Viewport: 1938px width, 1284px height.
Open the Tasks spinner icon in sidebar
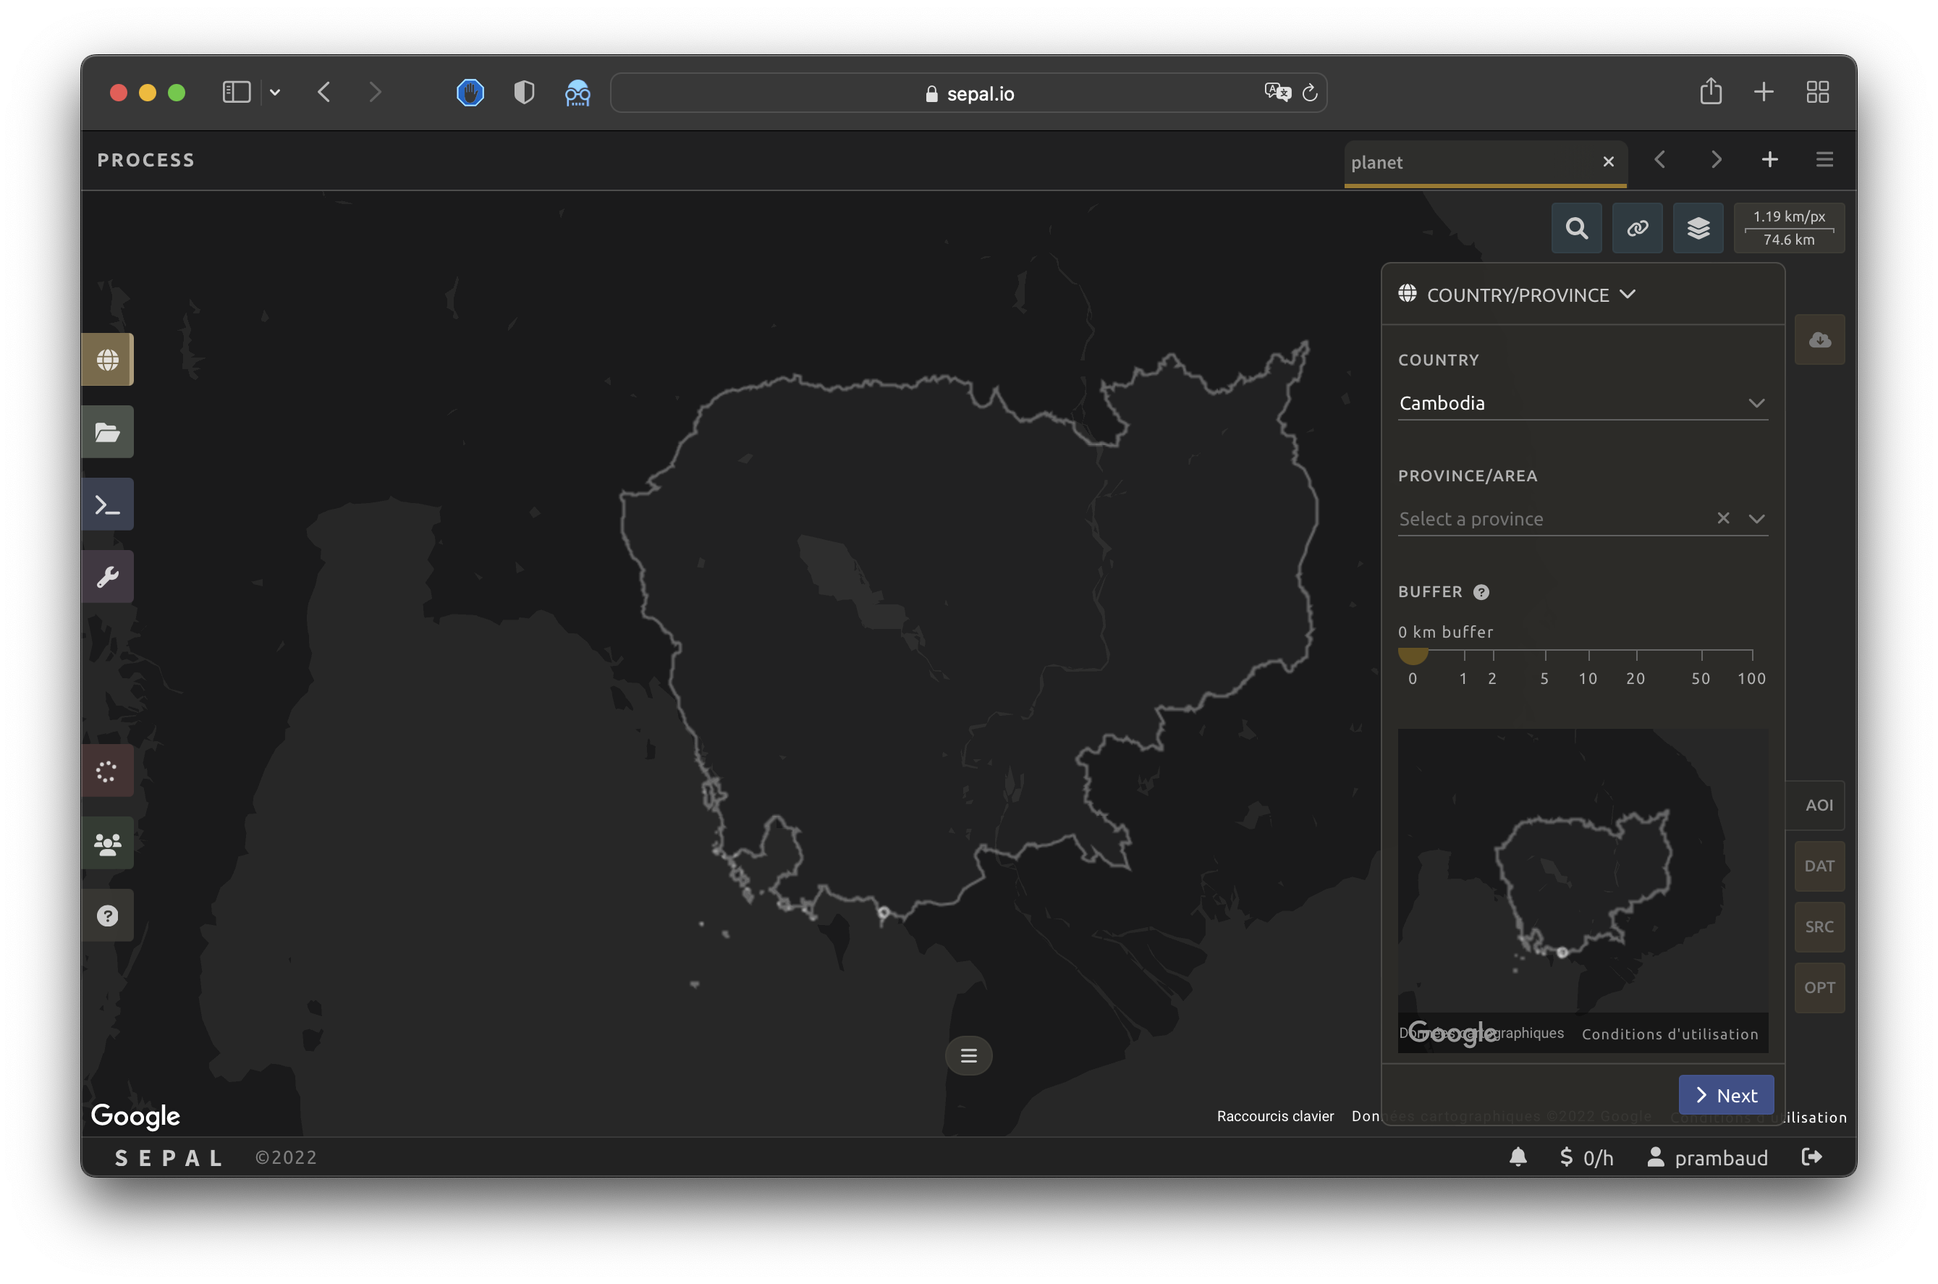[107, 771]
